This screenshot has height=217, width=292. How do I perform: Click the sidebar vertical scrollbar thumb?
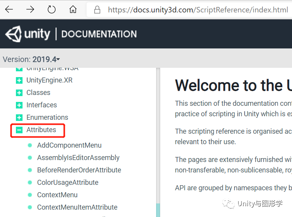[158, 210]
